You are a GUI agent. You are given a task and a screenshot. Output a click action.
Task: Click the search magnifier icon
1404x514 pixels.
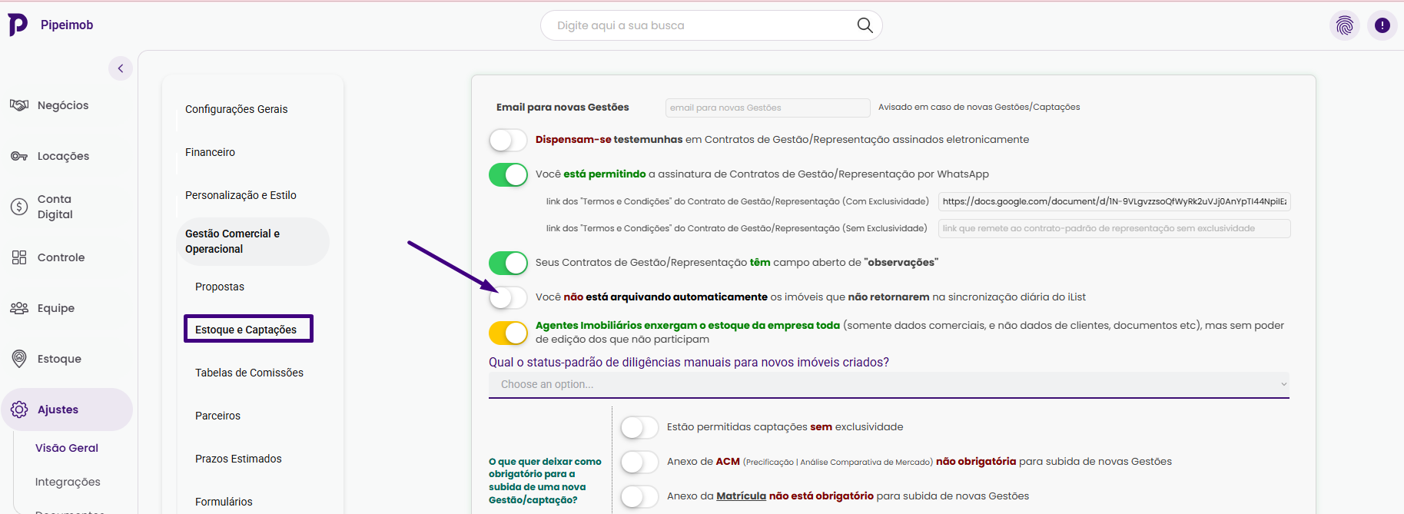tap(865, 25)
